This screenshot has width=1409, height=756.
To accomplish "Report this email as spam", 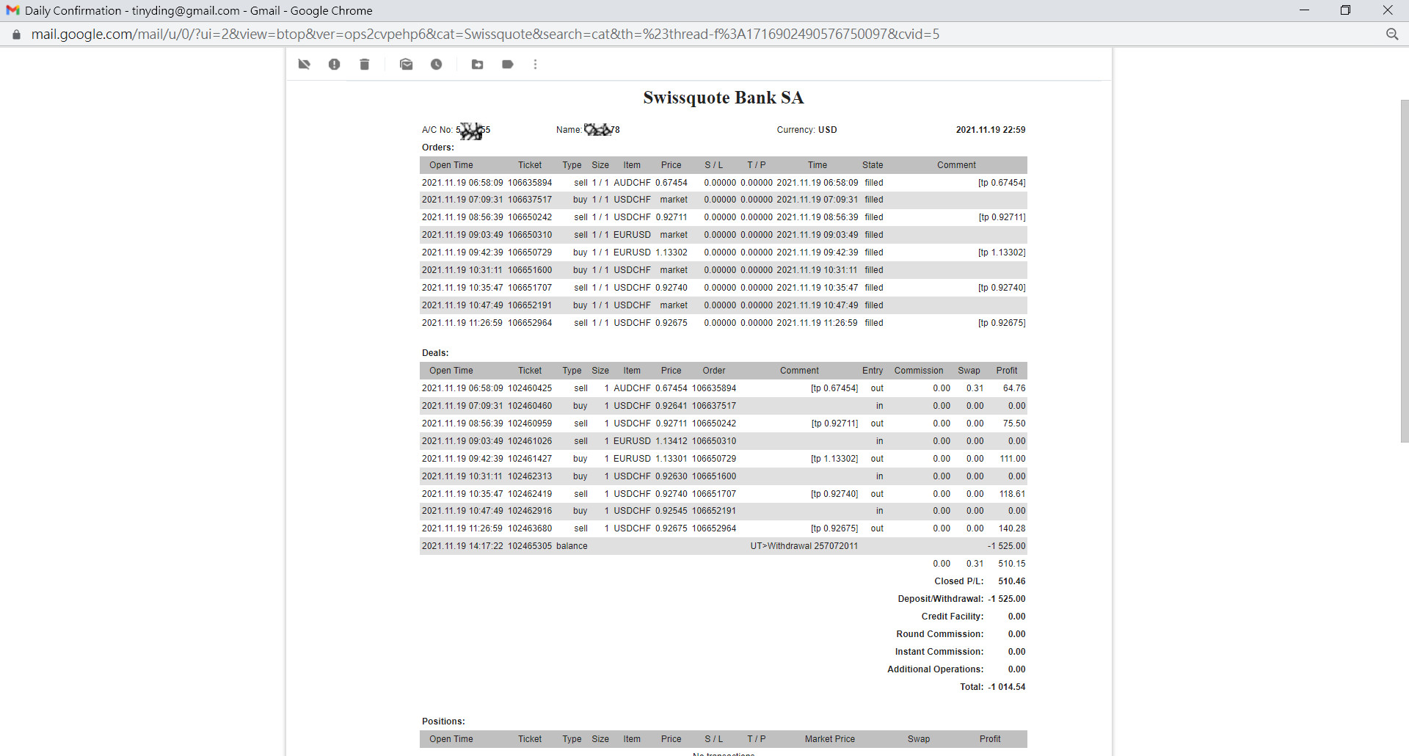I will coord(335,65).
